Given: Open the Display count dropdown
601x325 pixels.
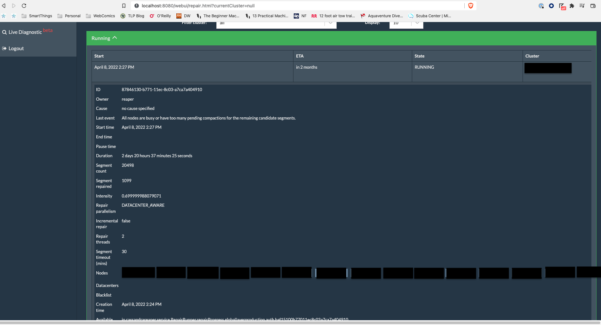Looking at the screenshot, I should pos(417,22).
